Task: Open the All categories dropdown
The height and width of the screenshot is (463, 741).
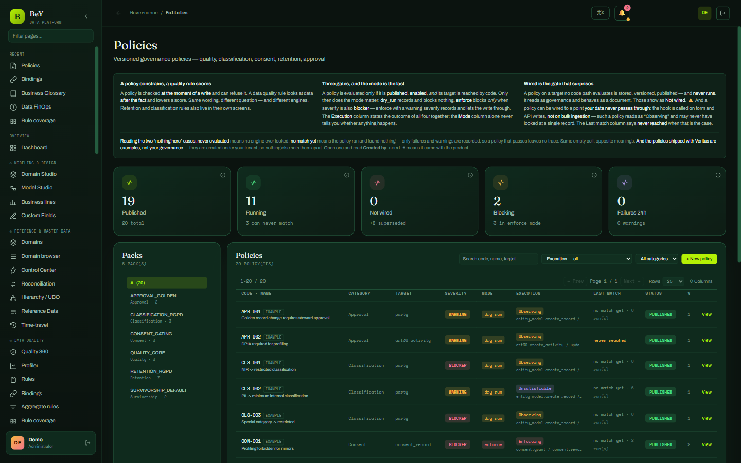Action: (x=657, y=259)
